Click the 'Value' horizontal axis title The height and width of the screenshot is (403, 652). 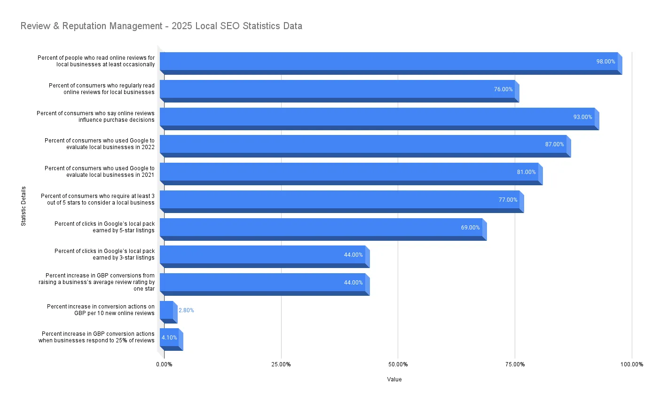click(x=394, y=379)
